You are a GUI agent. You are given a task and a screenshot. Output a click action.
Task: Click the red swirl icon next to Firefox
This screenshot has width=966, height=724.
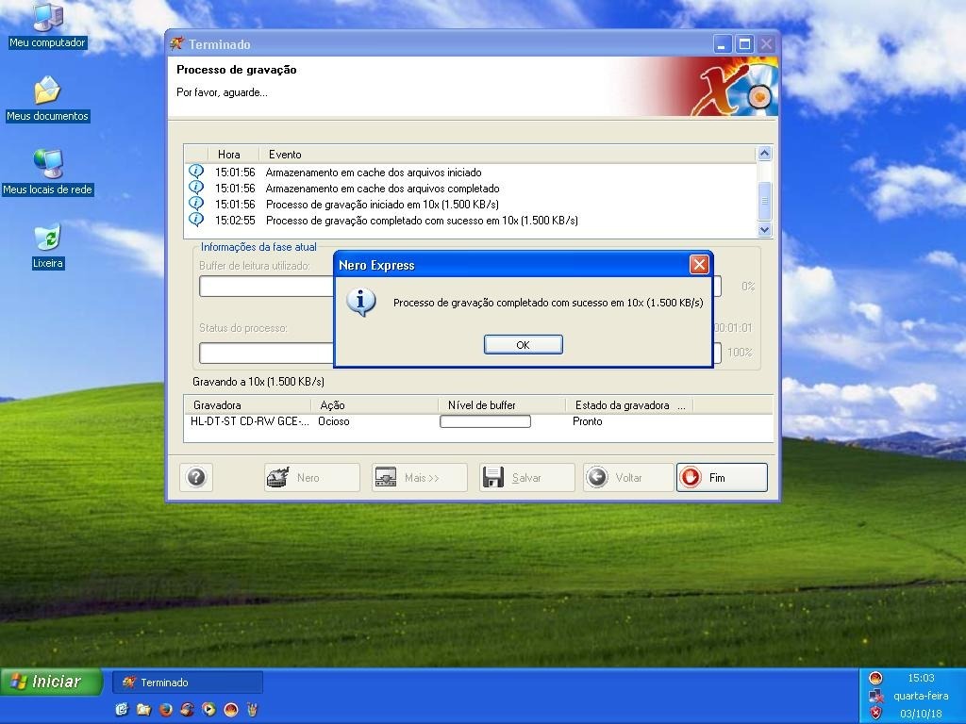188,709
